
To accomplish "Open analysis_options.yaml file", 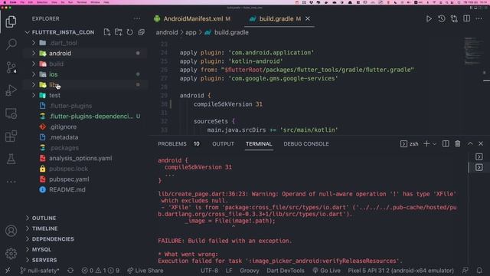I will (x=80, y=159).
